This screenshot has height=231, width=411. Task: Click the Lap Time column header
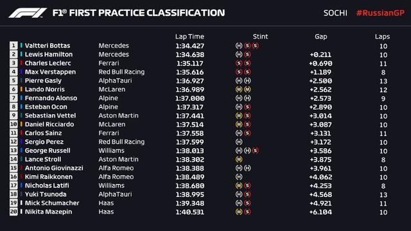[x=189, y=37]
